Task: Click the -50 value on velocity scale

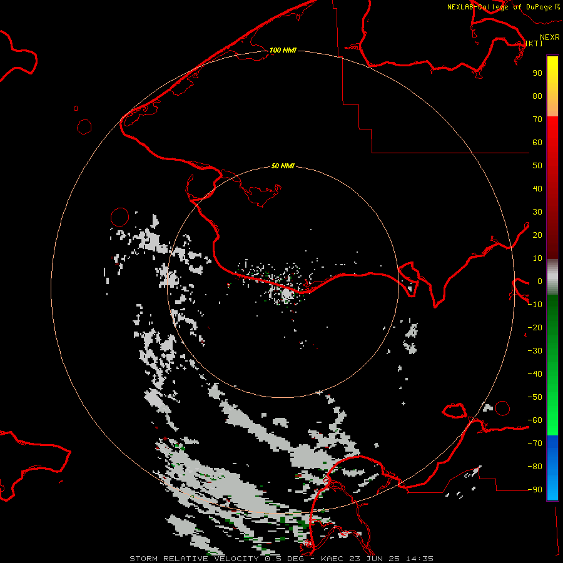Action: pyautogui.click(x=535, y=397)
